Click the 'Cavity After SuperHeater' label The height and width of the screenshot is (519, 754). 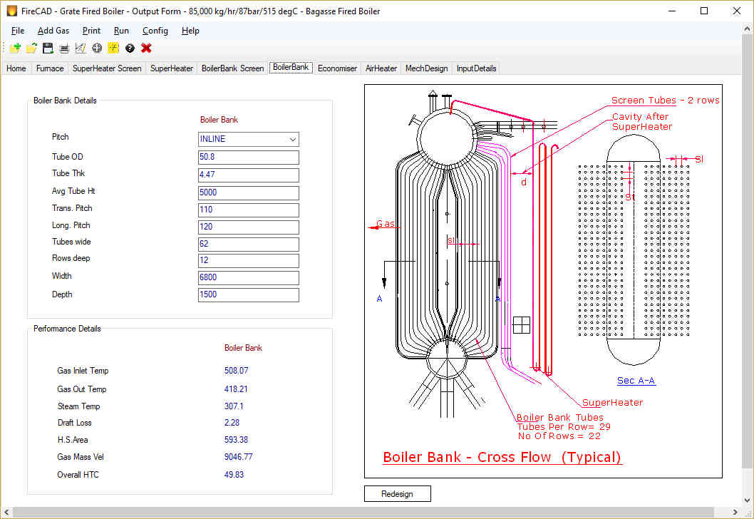pos(641,122)
